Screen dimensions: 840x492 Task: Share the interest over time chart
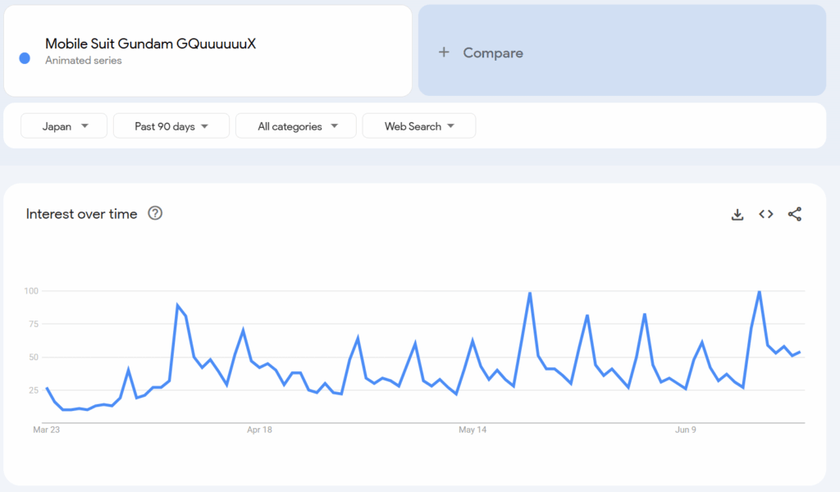795,214
